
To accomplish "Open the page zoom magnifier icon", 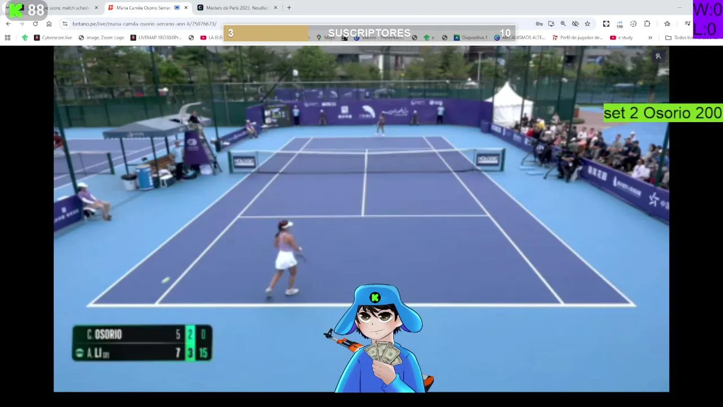I will [563, 24].
